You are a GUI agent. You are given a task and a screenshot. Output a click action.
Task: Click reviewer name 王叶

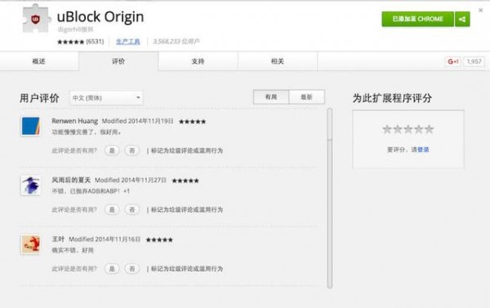pos(58,239)
